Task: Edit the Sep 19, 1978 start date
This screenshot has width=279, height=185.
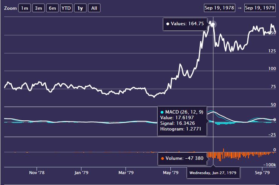Action: (x=219, y=8)
